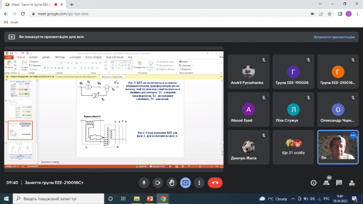Open volume control in tray
This screenshot has height=204, width=363.
pos(313,199)
